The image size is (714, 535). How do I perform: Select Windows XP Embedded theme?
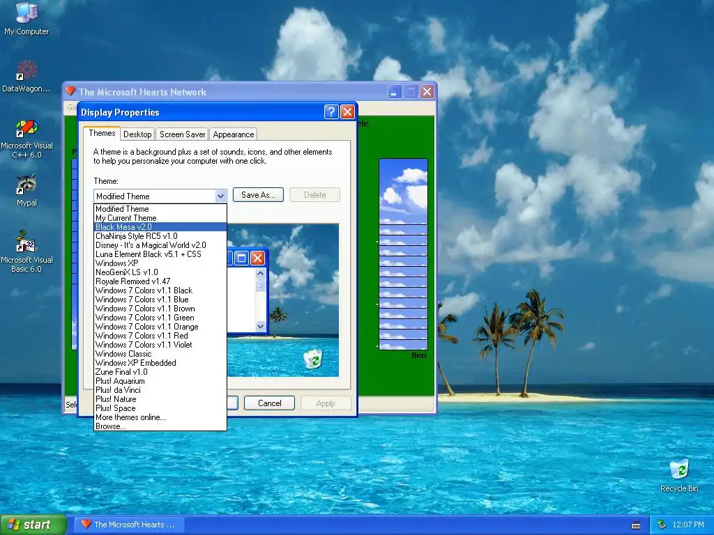(x=160, y=363)
